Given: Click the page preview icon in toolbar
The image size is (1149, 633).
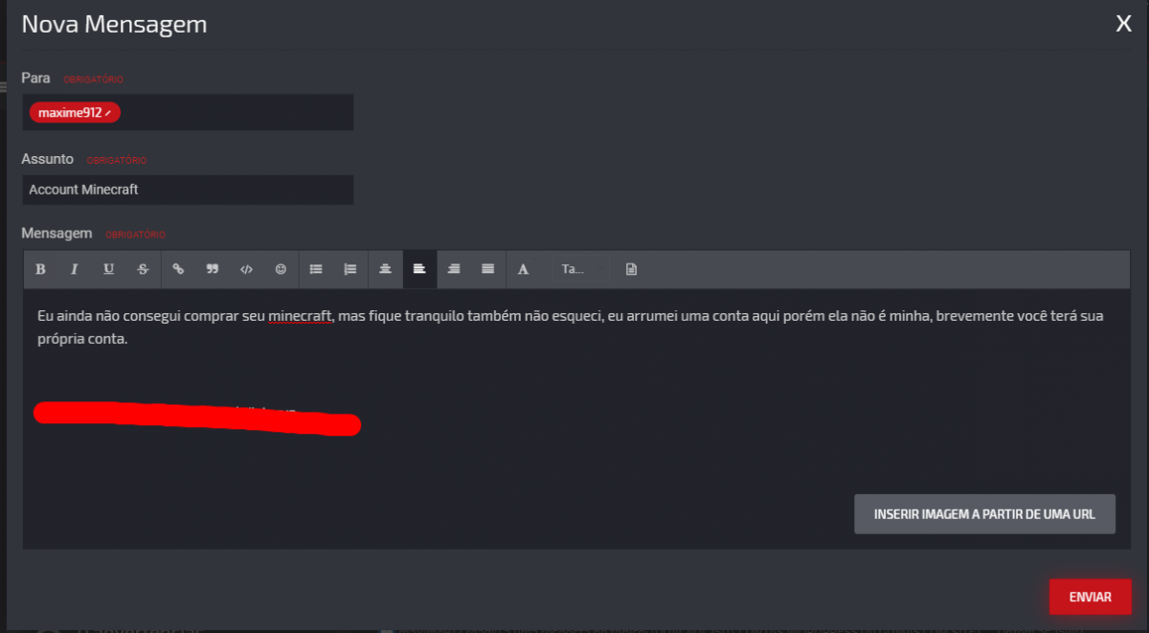Looking at the screenshot, I should point(631,269).
